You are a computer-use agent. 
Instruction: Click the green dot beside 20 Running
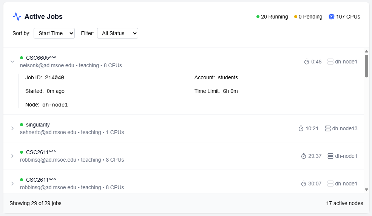[258, 17]
